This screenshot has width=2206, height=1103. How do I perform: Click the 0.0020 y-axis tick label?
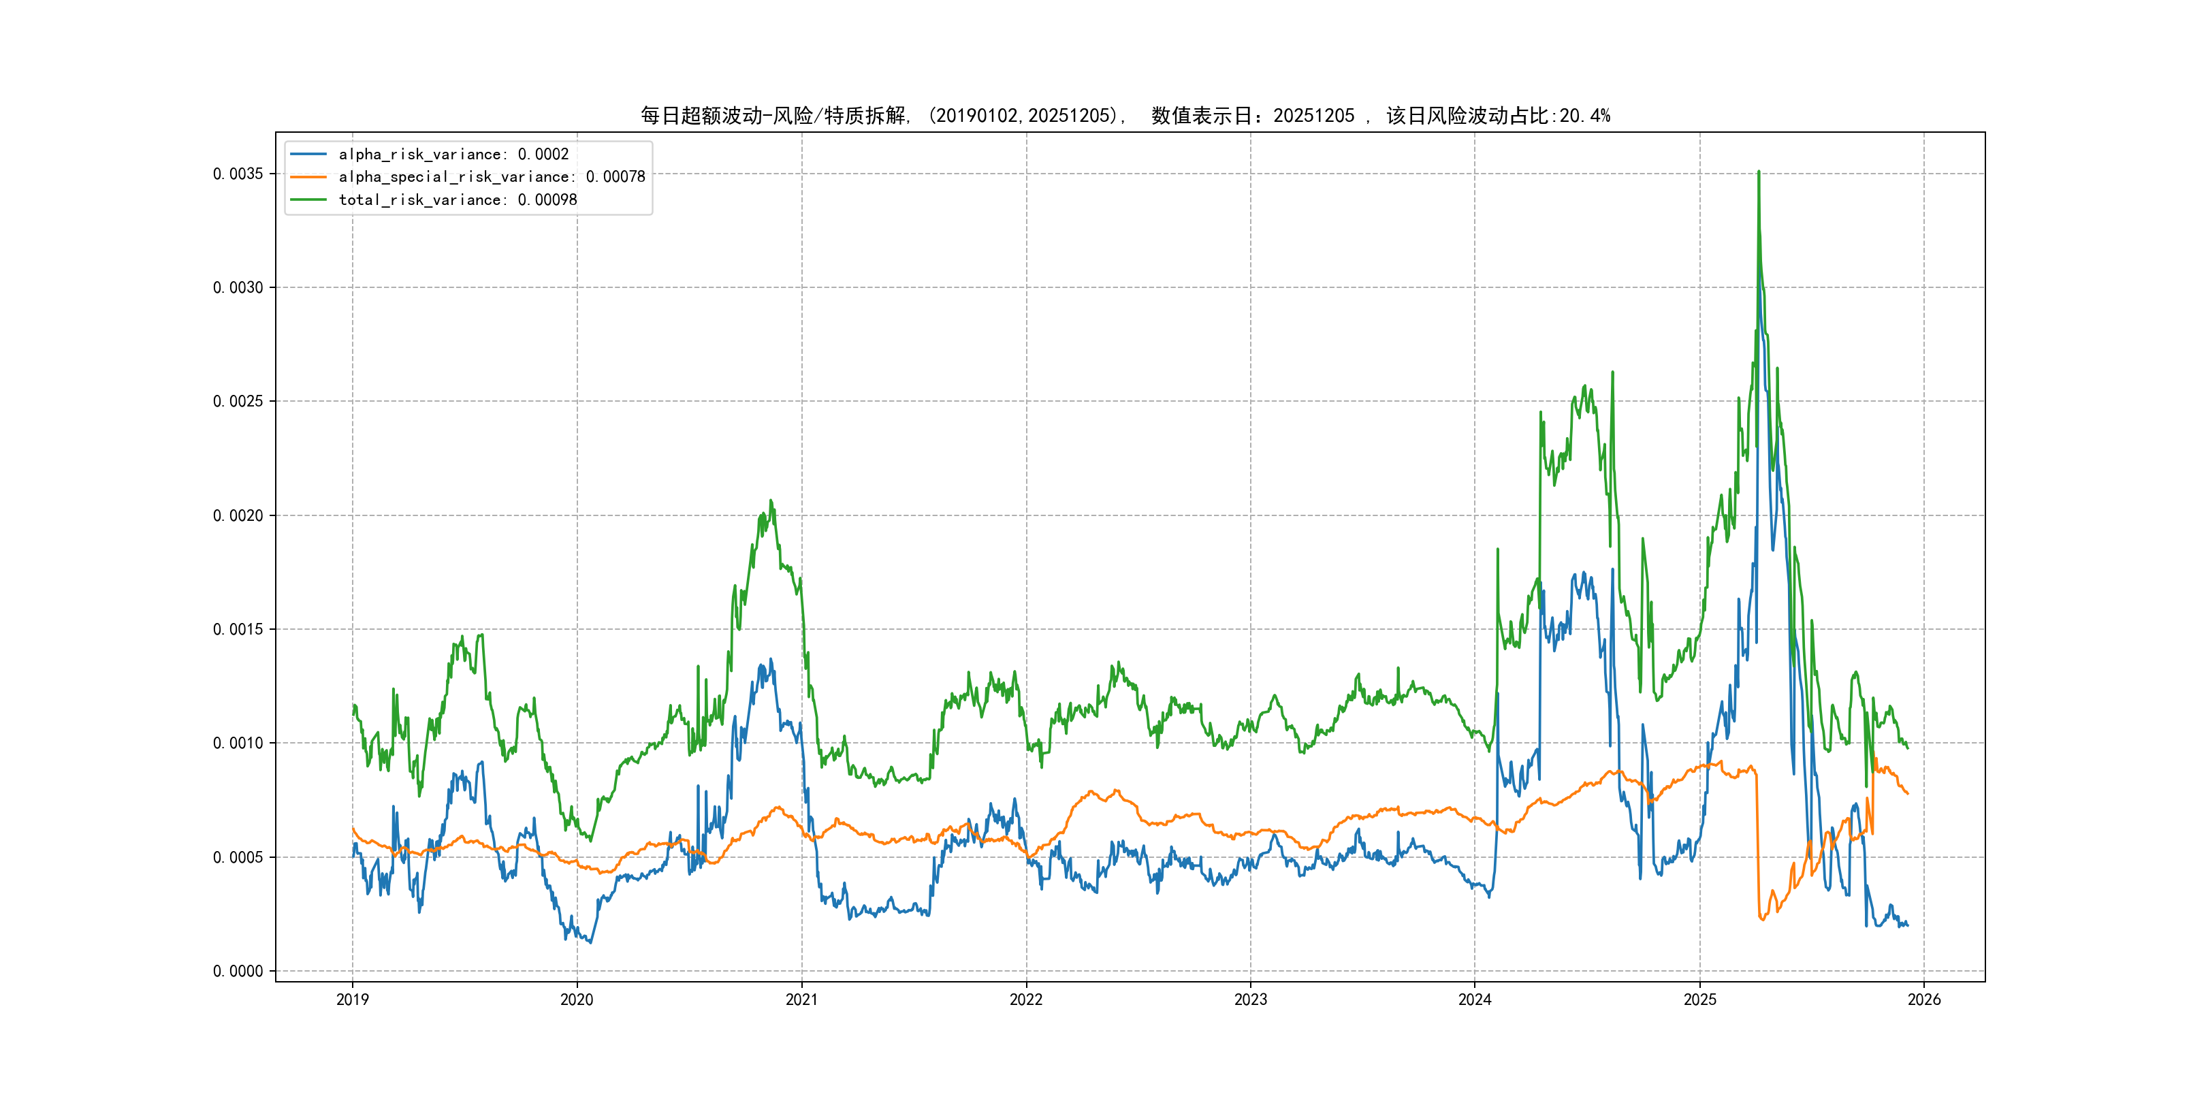237,515
